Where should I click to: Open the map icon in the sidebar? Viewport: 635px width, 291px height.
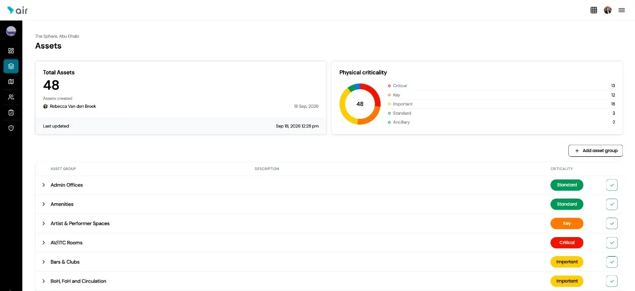[11, 82]
